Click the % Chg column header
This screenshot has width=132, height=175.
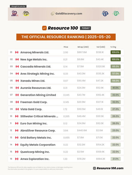113,47
